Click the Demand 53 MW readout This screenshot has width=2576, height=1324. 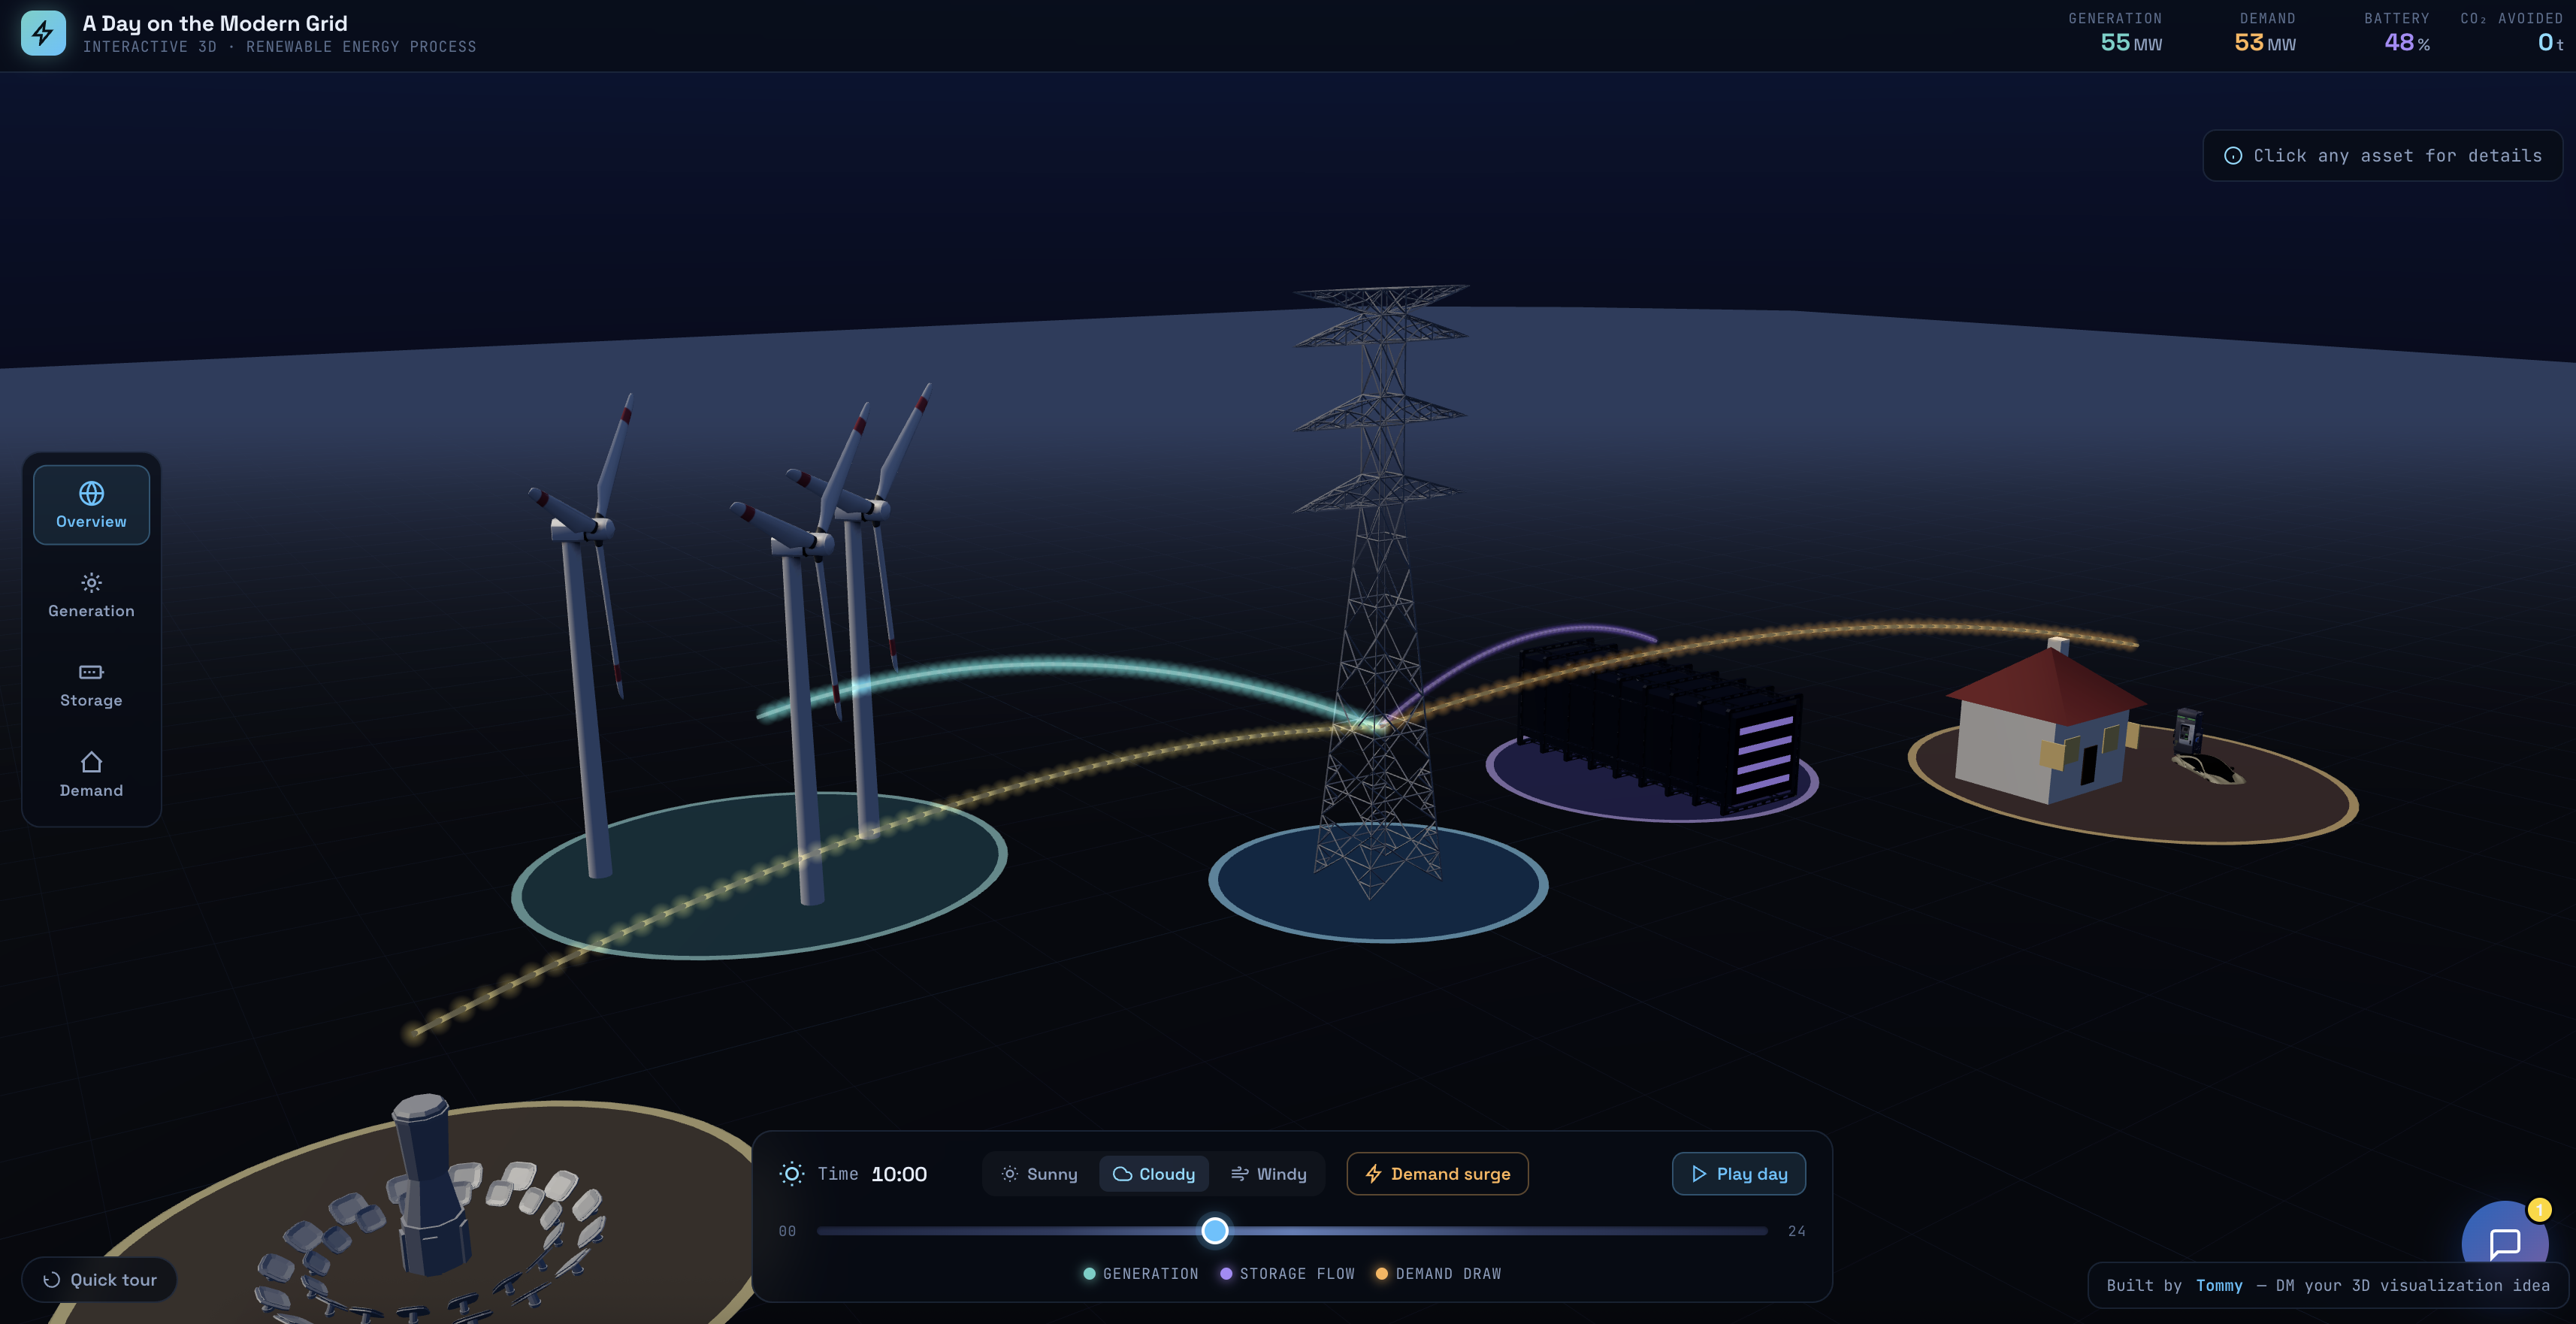point(2266,33)
